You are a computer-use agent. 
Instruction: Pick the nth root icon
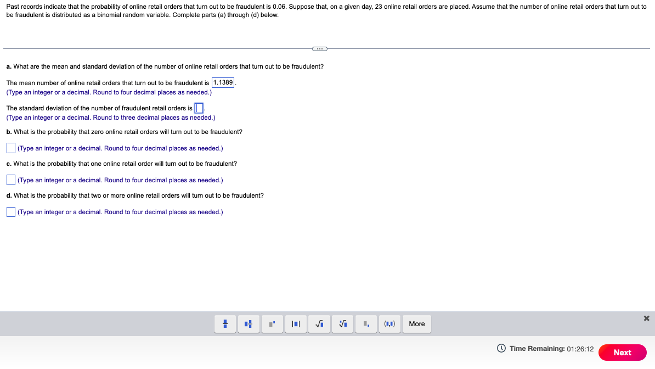[342, 323]
